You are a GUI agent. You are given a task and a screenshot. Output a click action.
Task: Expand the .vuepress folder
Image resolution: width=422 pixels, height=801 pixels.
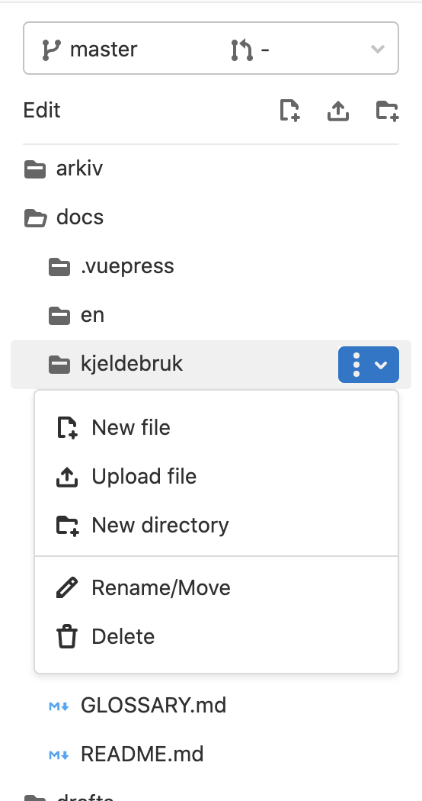(211, 267)
